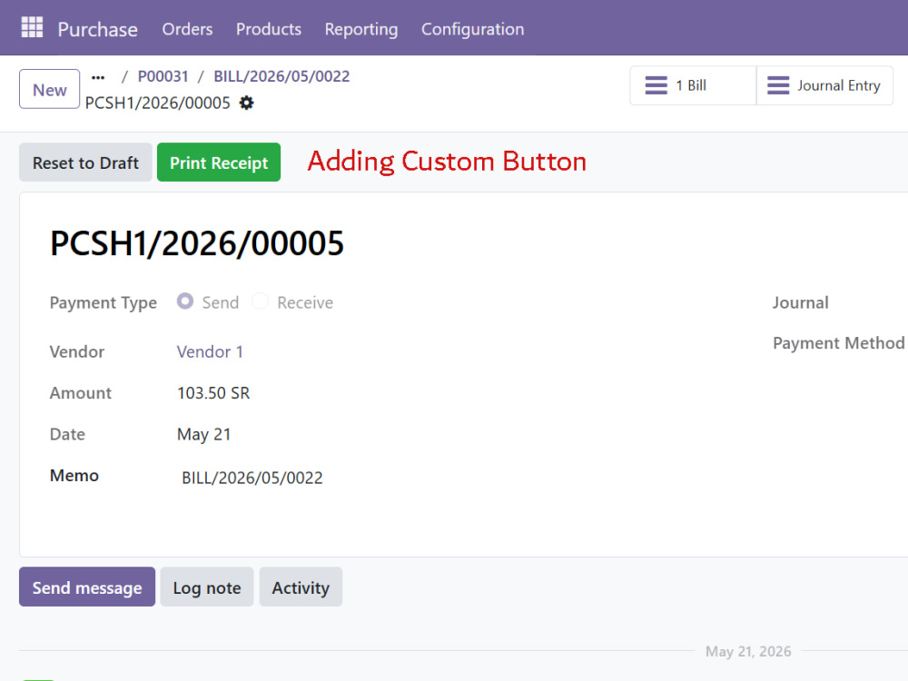Click the 1 Bill list icon

[656, 85]
